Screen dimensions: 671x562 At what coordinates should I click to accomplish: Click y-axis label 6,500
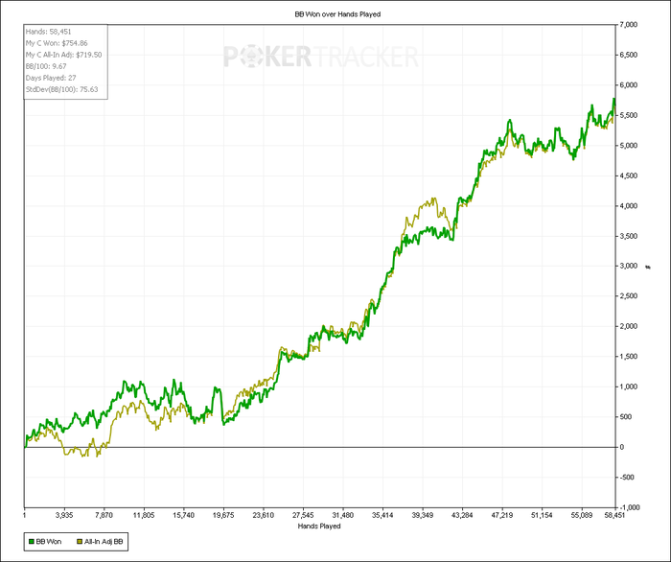pos(629,55)
